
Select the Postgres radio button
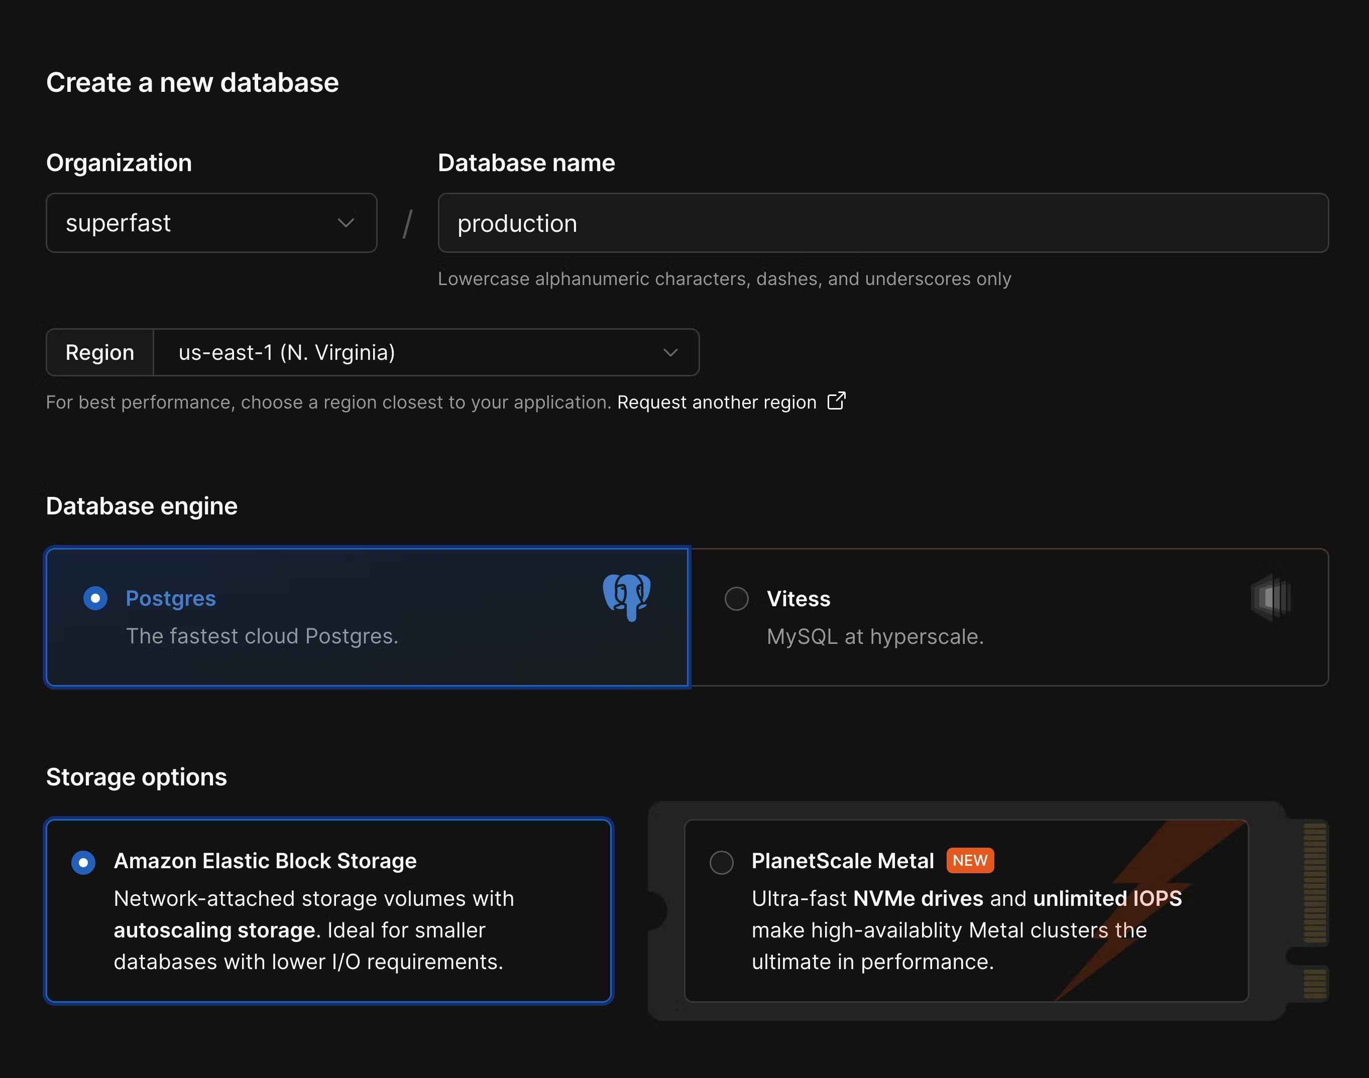(95, 598)
